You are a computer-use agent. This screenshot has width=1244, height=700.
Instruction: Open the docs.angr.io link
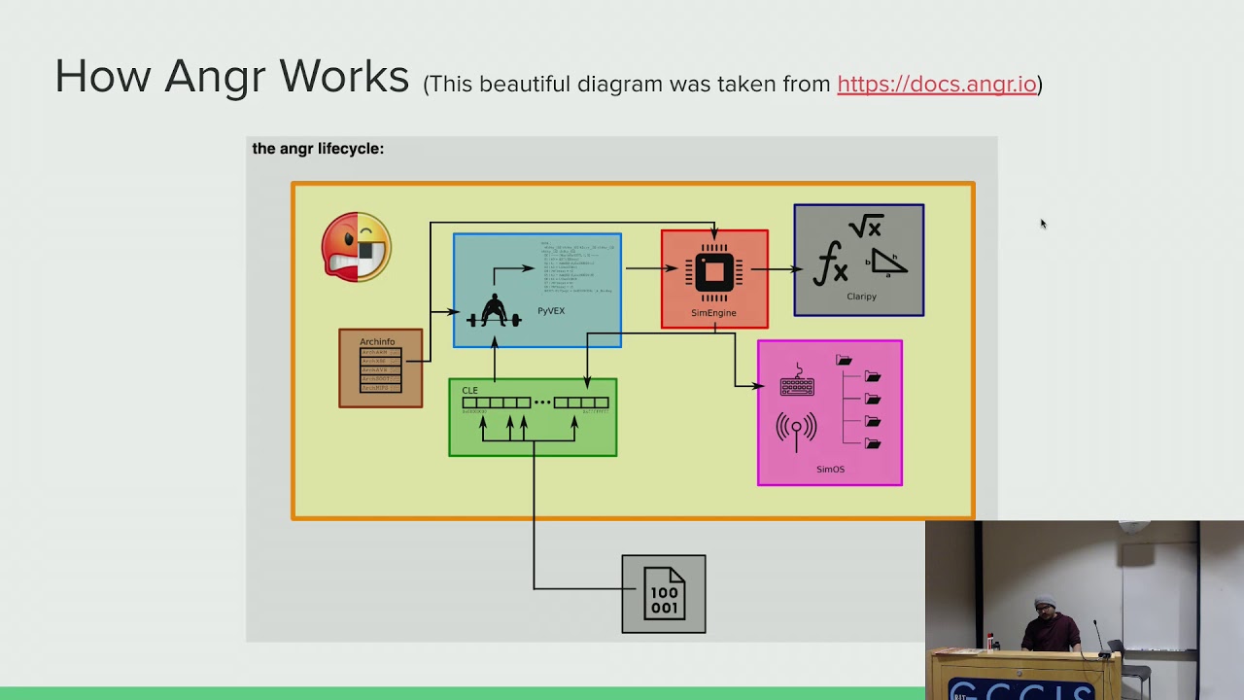coord(937,85)
